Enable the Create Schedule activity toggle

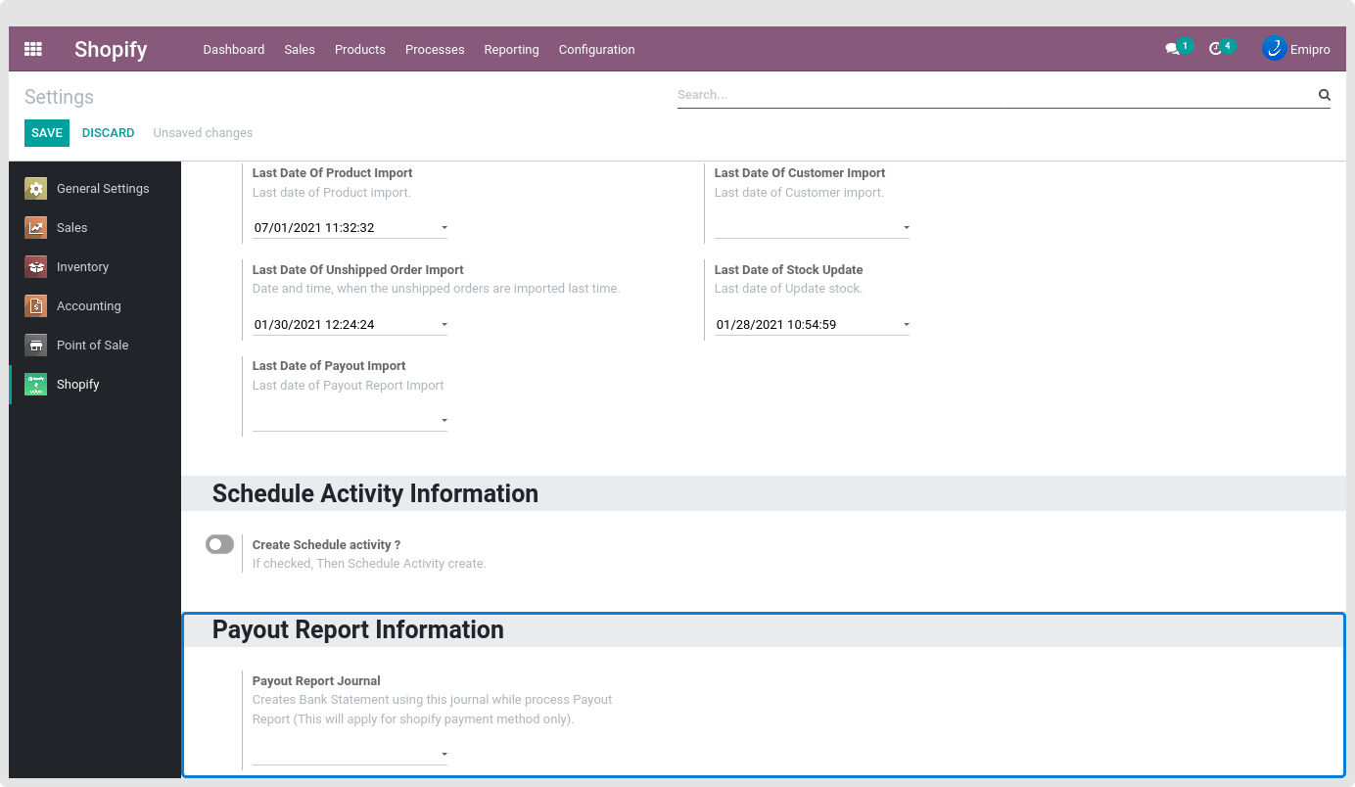220,544
